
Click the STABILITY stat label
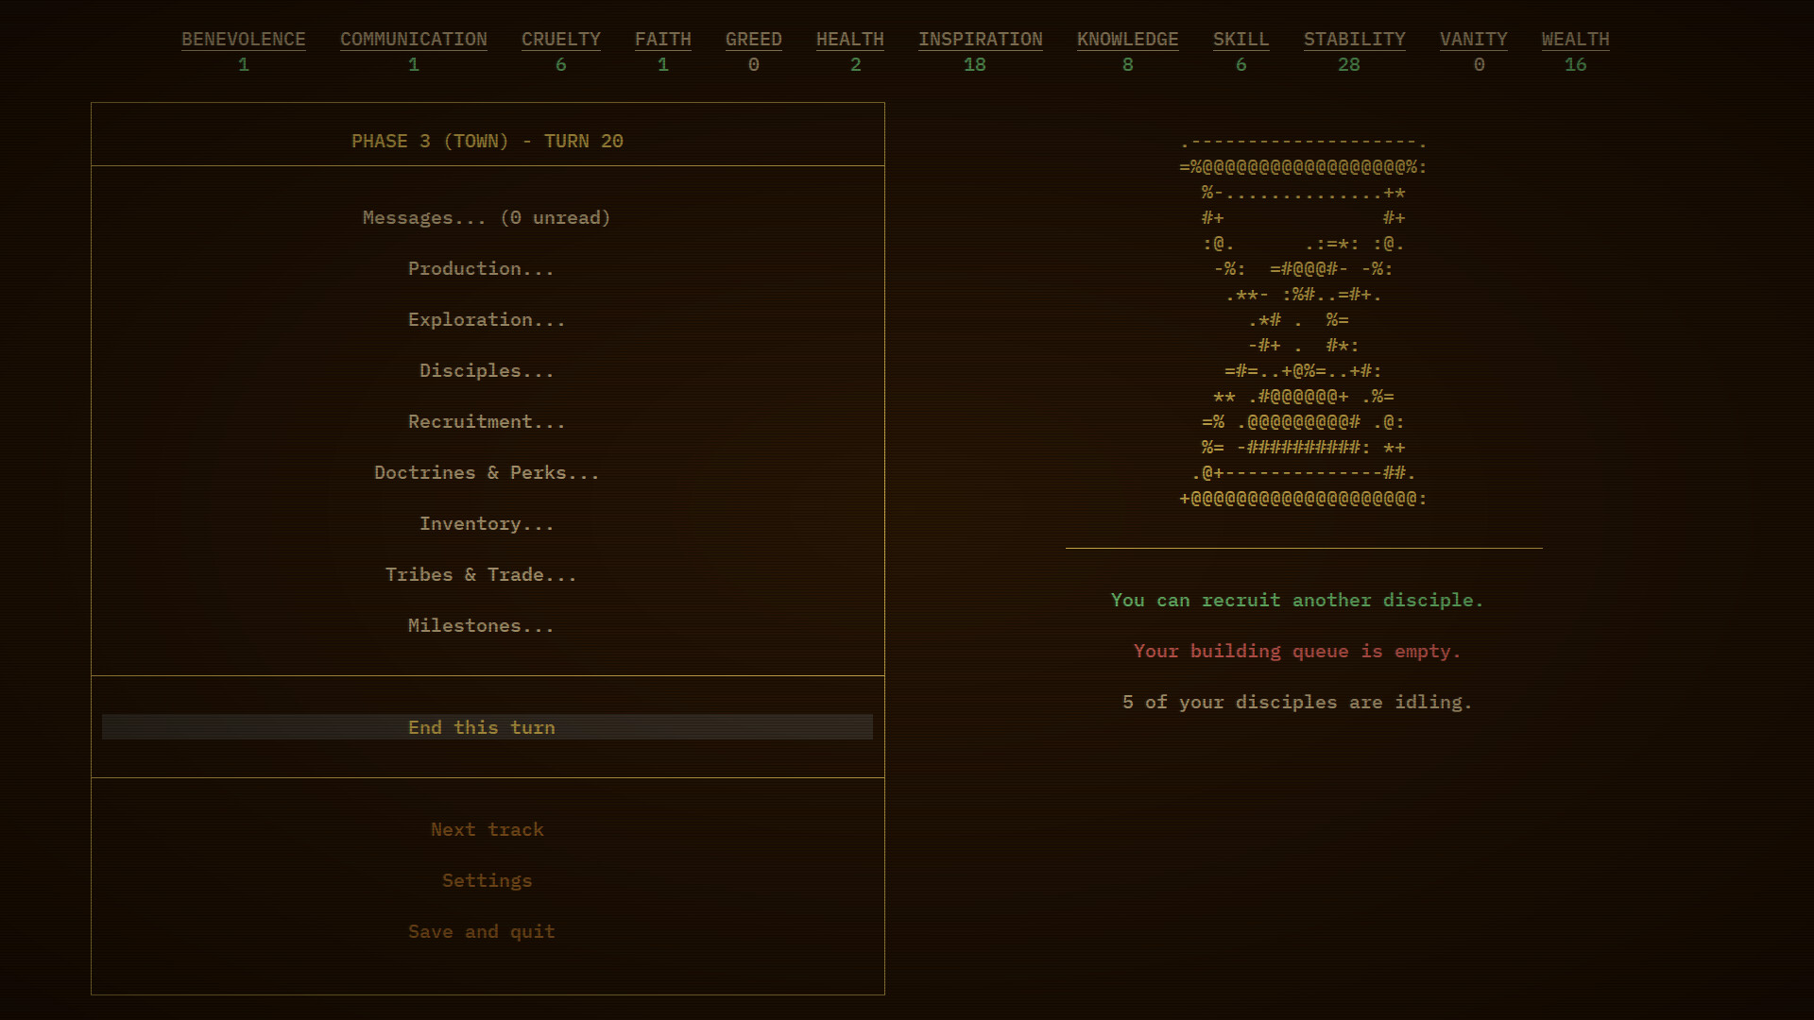(1354, 40)
